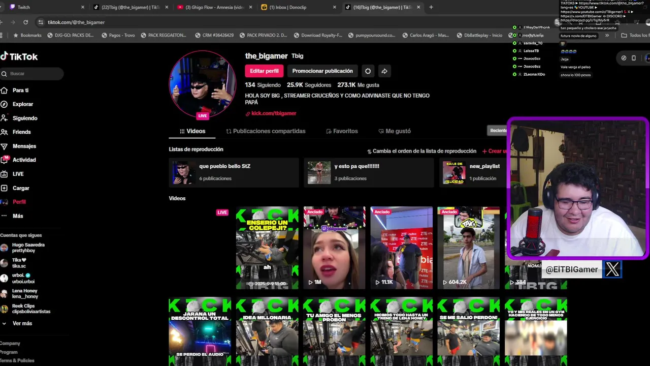The width and height of the screenshot is (650, 366).
Task: Open profile settings gear icon
Action: 368,71
